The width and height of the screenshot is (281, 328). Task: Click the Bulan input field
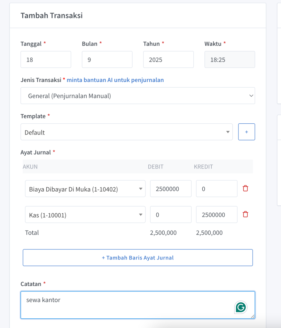[107, 60]
